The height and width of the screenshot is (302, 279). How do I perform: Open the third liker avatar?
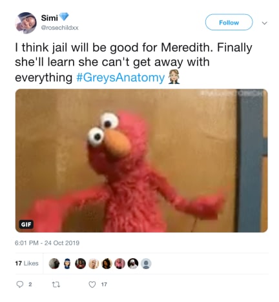pos(81,263)
